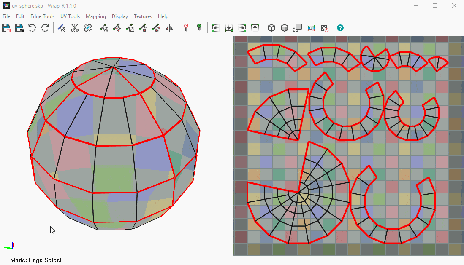464x265 pixels.
Task: Select the mirror flip triangles tool
Action: click(169, 28)
